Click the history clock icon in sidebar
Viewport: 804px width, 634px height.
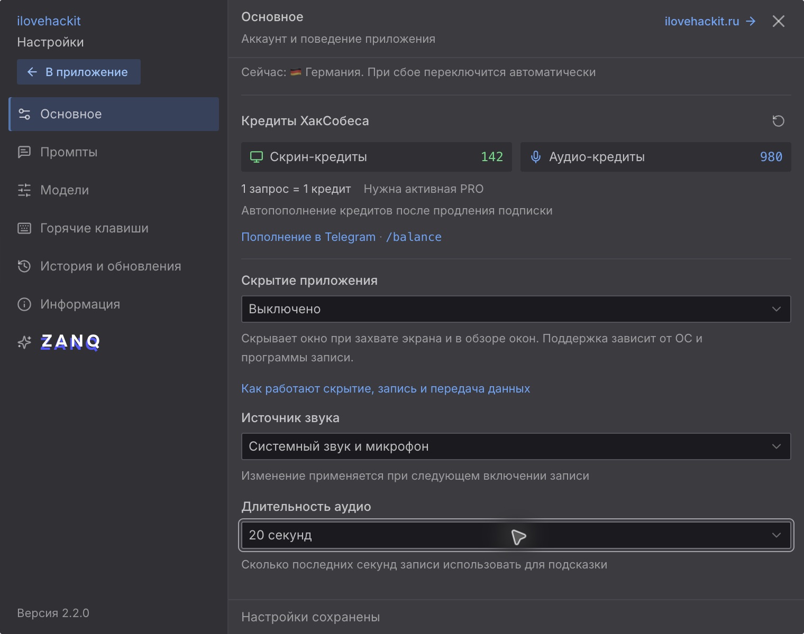[24, 266]
